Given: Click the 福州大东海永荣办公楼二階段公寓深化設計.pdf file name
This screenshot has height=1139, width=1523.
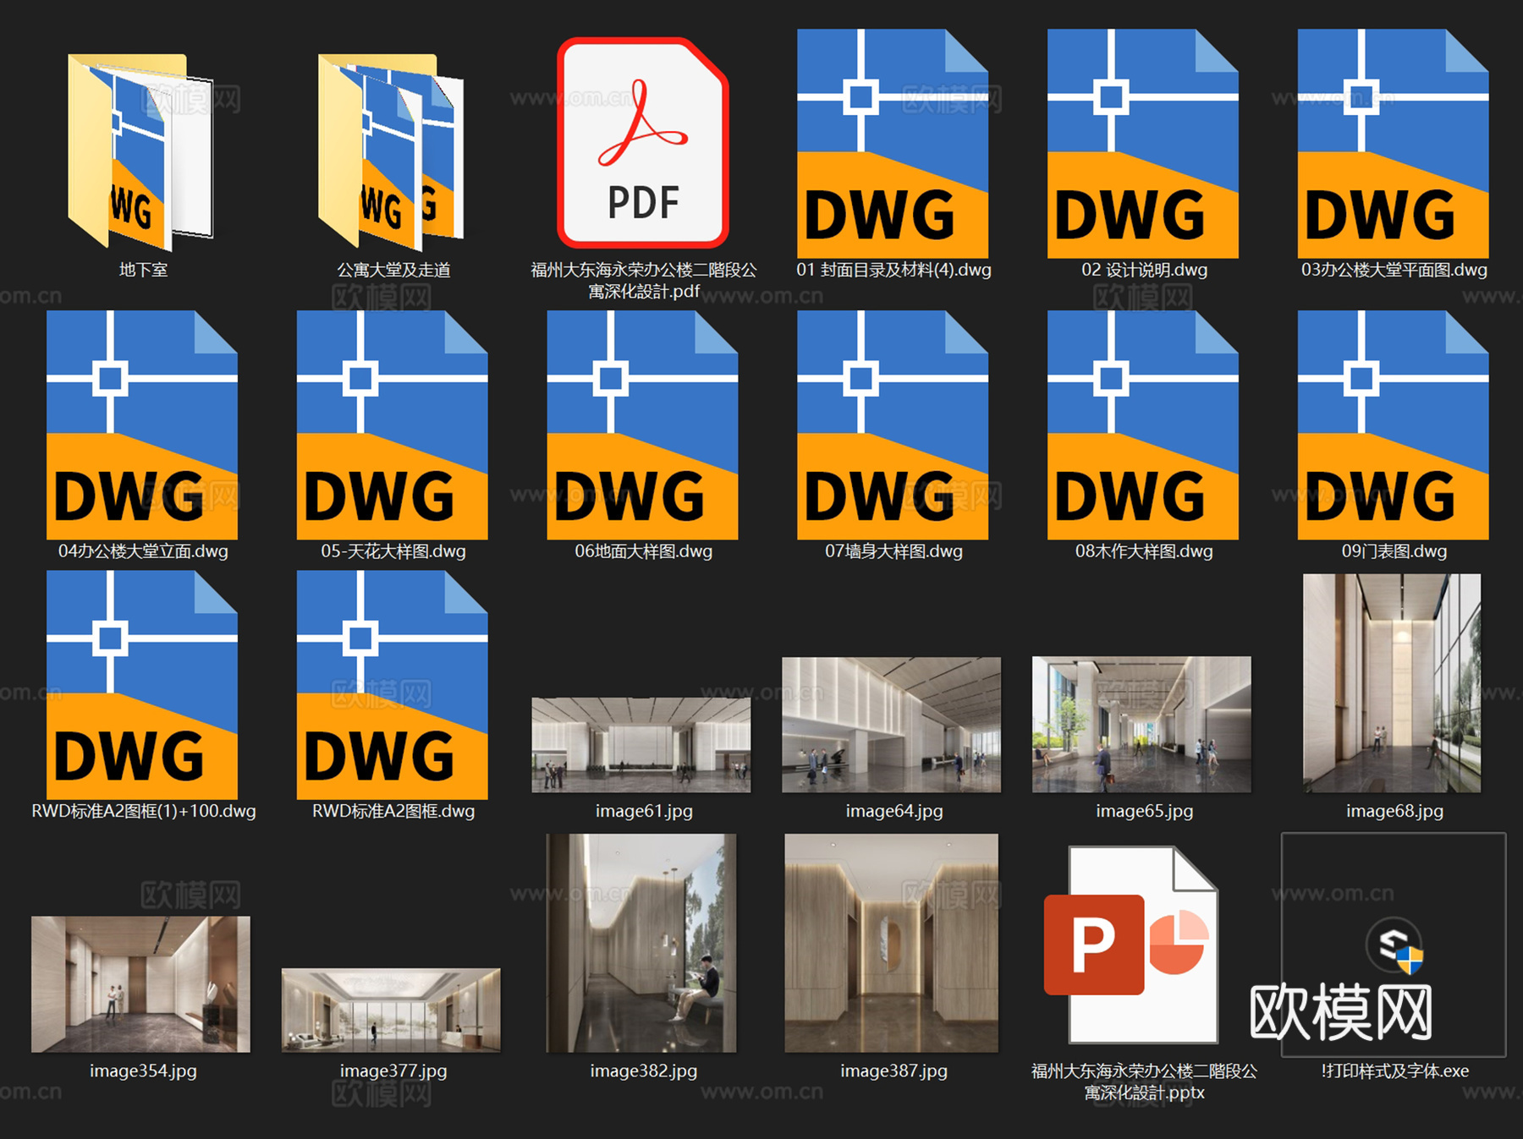Looking at the screenshot, I should pos(644,281).
